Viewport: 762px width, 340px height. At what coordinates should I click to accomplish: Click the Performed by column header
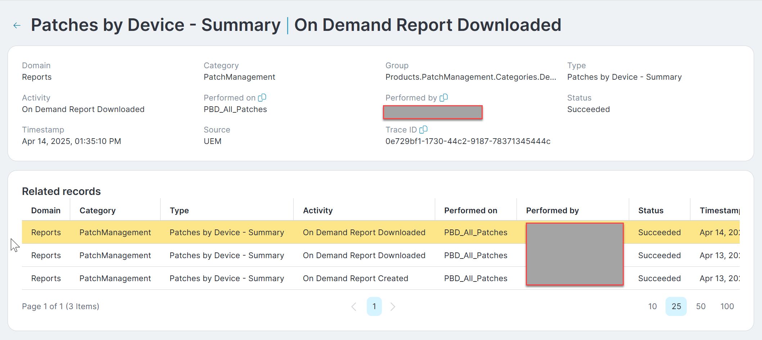pos(552,211)
